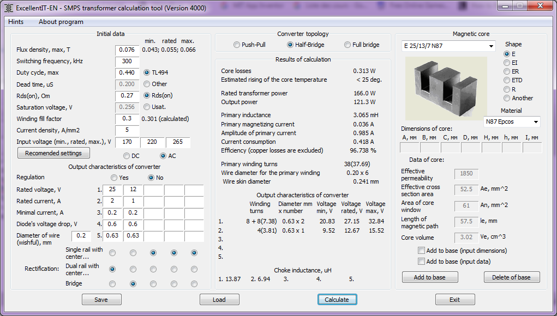Viewport: 557px width, 316px height.
Task: Choose DC input voltage type
Action: pyautogui.click(x=127, y=156)
